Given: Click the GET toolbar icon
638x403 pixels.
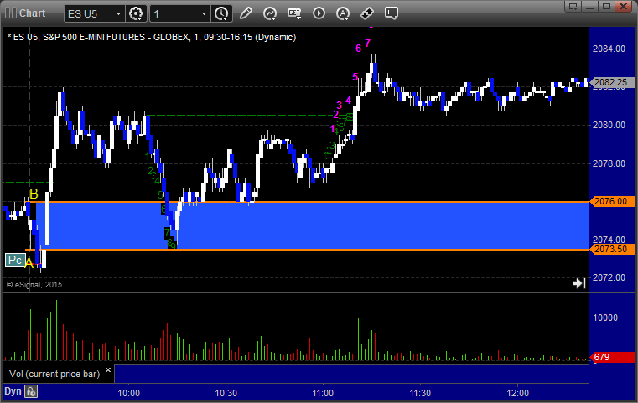Looking at the screenshot, I should [294, 14].
